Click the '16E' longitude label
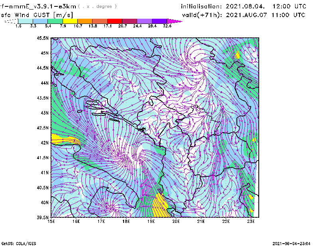 76,221
